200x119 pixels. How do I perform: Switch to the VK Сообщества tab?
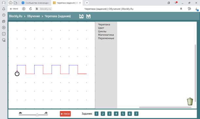click(x=36, y=3)
